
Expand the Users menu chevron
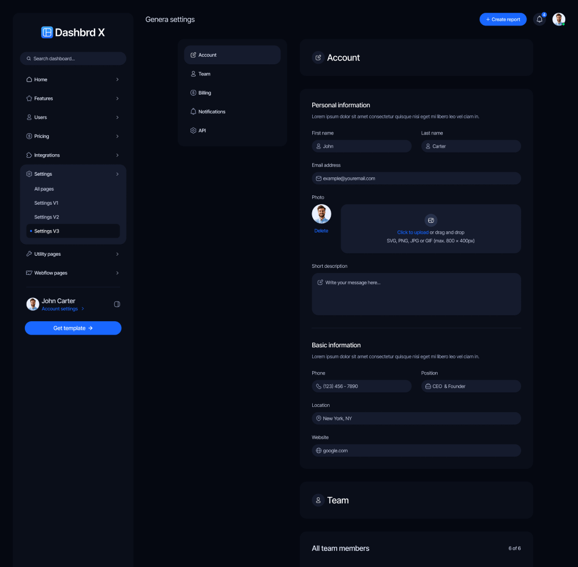coord(118,117)
